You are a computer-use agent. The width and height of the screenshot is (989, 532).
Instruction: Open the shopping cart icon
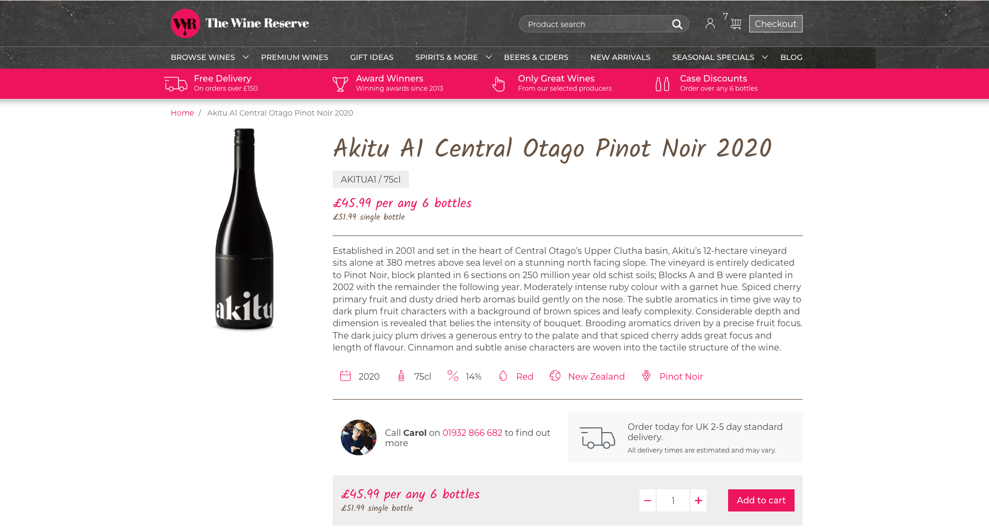pos(736,24)
